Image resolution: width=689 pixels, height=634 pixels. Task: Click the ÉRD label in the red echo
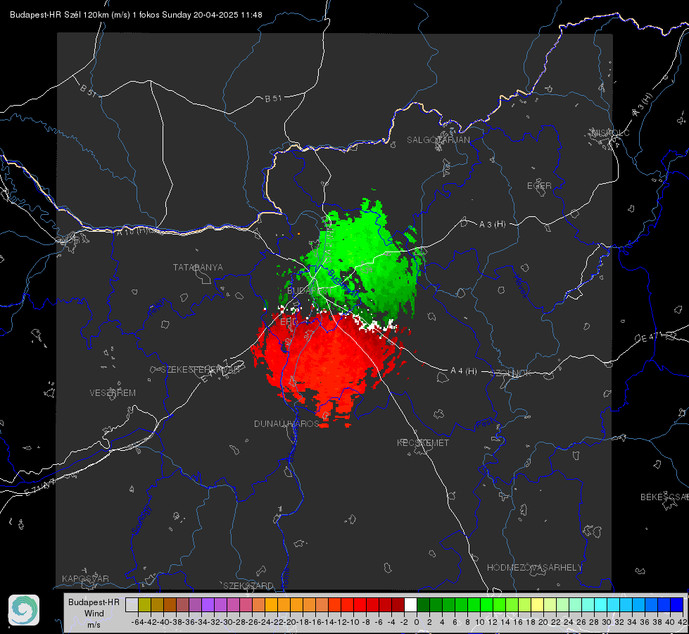tap(289, 322)
